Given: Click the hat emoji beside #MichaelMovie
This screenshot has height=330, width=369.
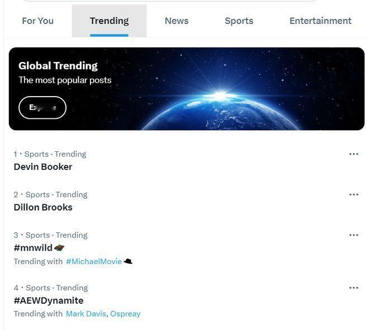Looking at the screenshot, I should (128, 261).
